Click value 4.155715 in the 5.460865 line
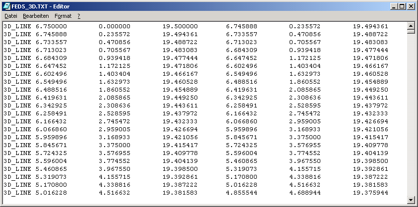This screenshot has width=418, height=207. click(305, 169)
